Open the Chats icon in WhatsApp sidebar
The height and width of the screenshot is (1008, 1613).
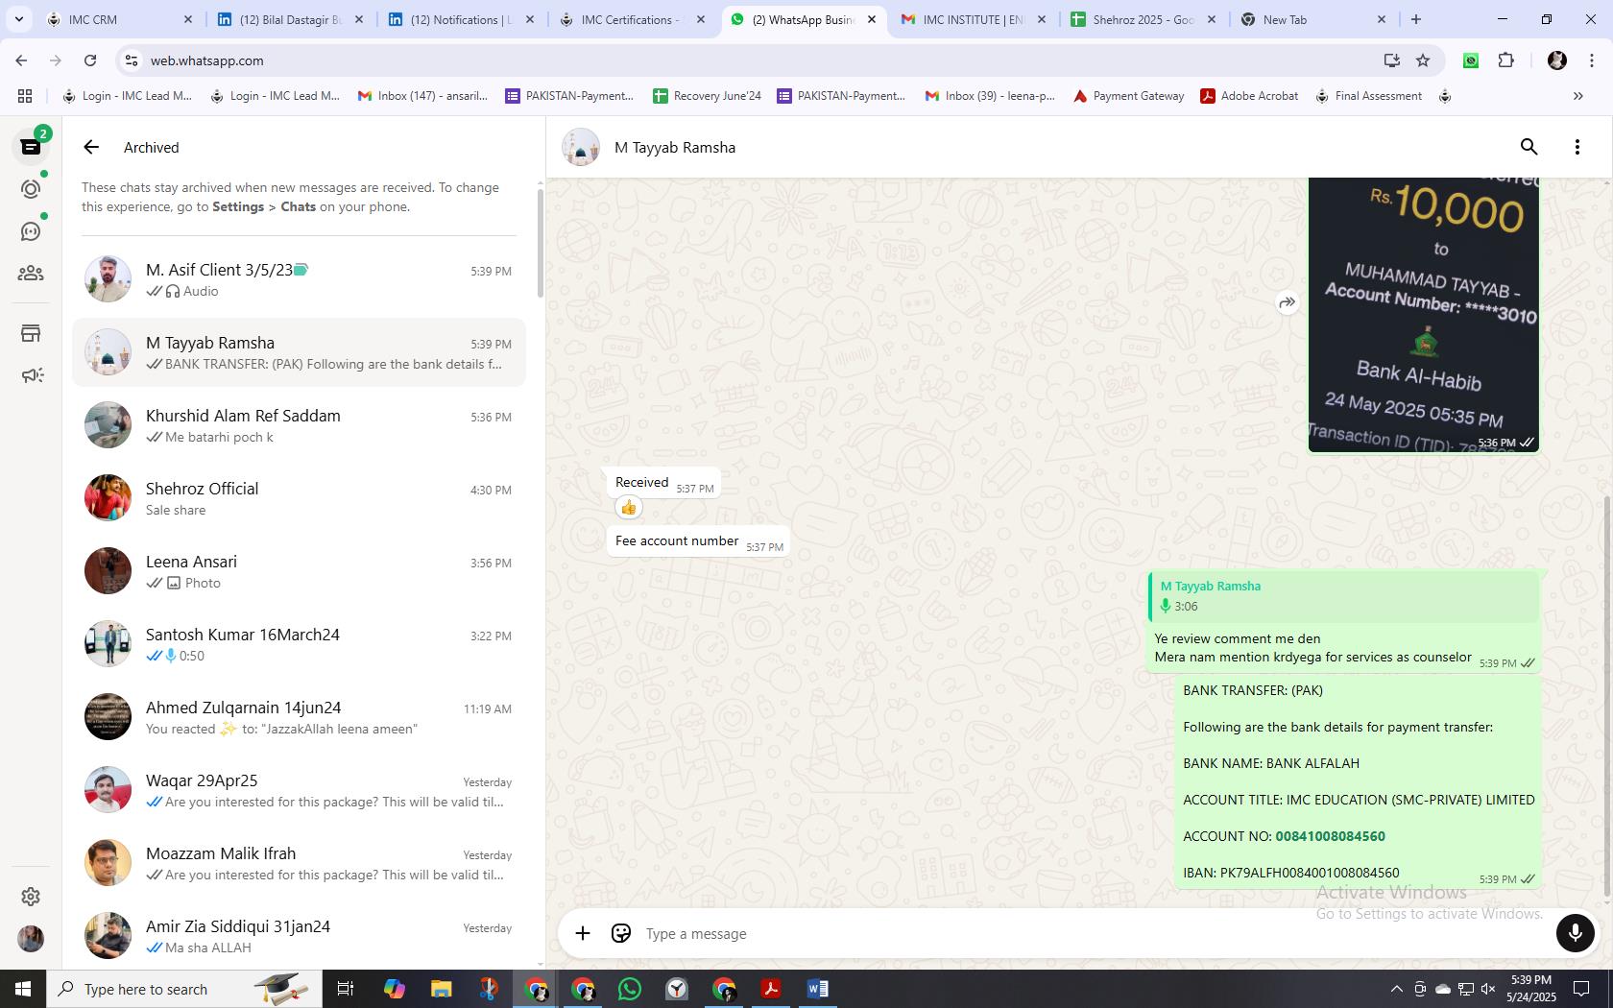click(x=31, y=147)
